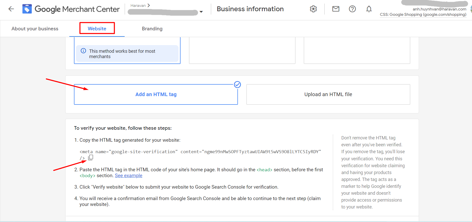This screenshot has width=472, height=222.
Task: Open the settings gear menu
Action: (313, 9)
